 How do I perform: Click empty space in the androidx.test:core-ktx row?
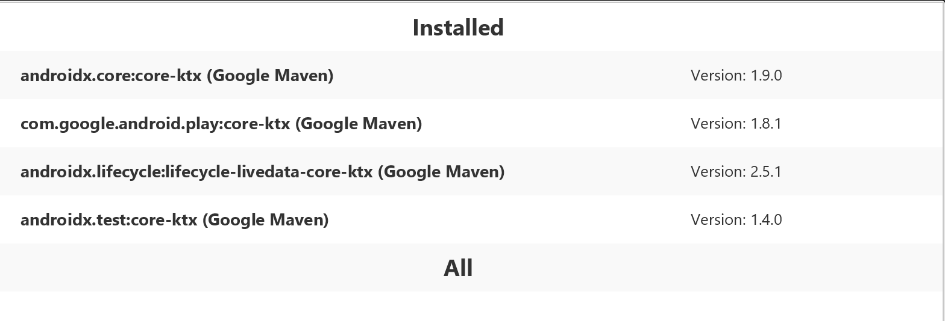tap(512, 220)
